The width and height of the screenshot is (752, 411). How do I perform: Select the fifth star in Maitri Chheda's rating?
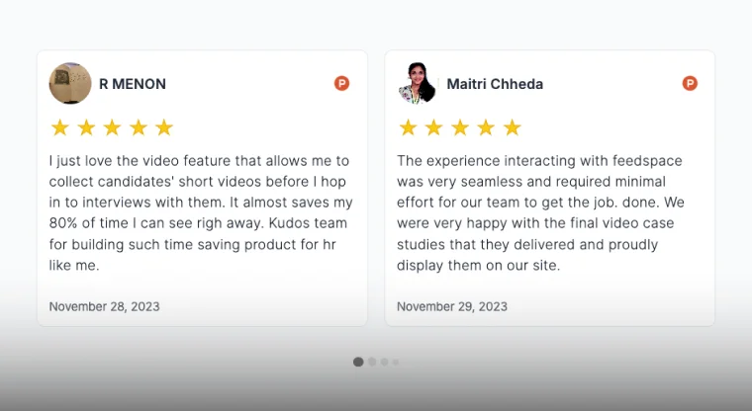512,127
